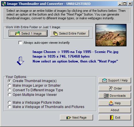Click the CD app icon in the title bar
Screen dimensions: 134x127
click(x=4, y=4)
